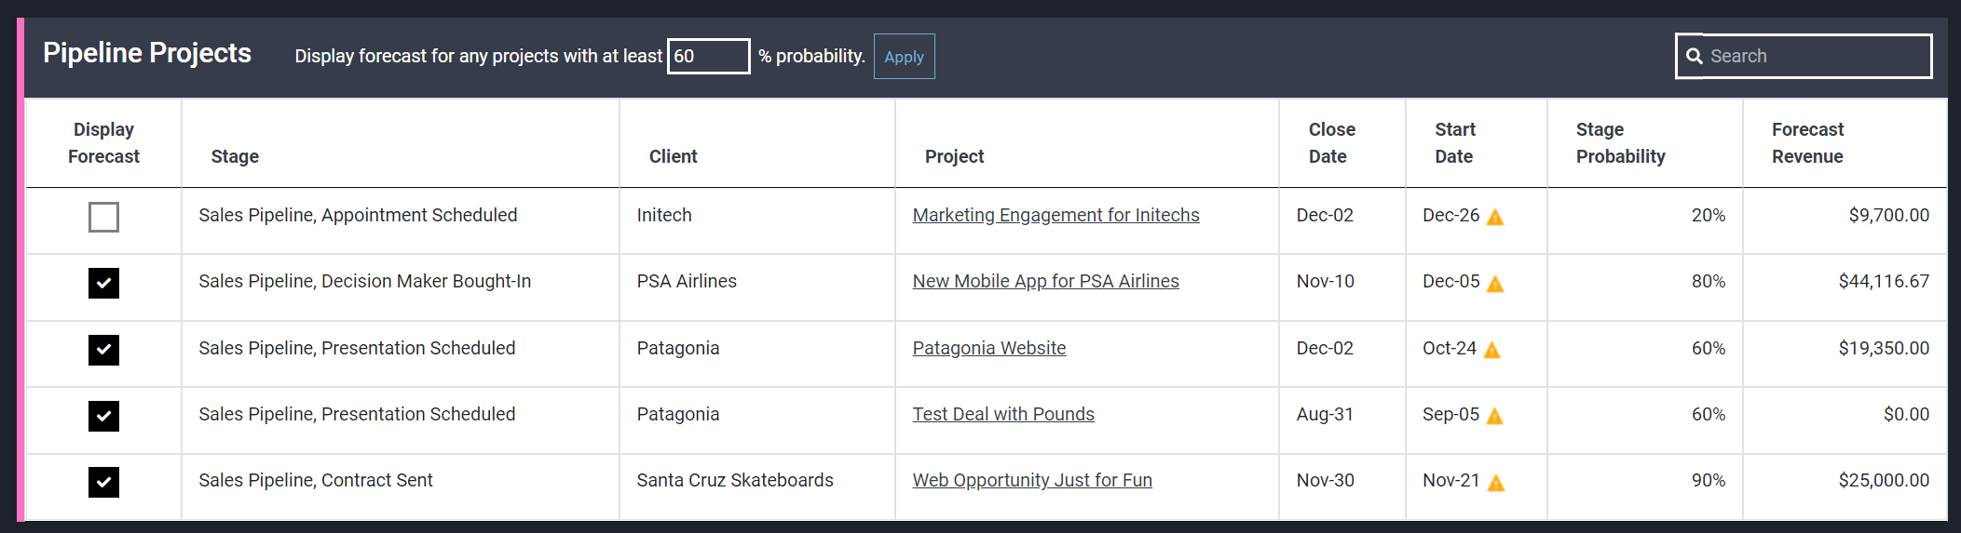Sort by Stage Probability column header
Screen dimensions: 1961x533
[1620, 143]
